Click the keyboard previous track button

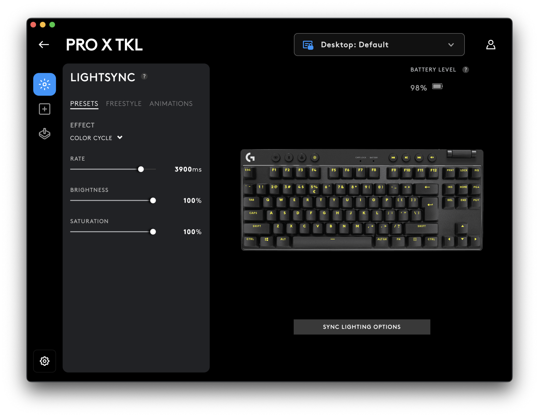[x=393, y=157]
